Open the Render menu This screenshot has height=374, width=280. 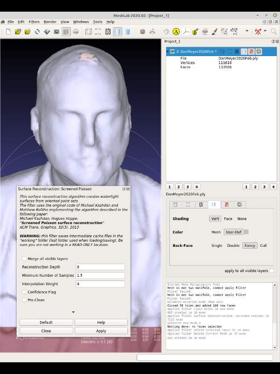(x=50, y=22)
